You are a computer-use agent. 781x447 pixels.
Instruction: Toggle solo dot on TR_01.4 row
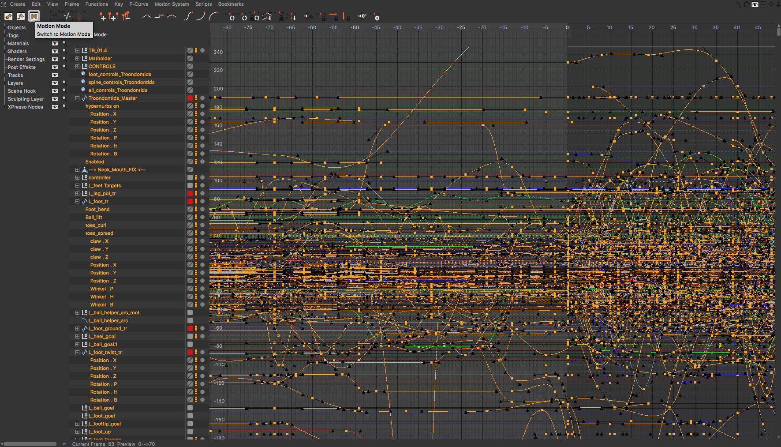click(x=202, y=50)
